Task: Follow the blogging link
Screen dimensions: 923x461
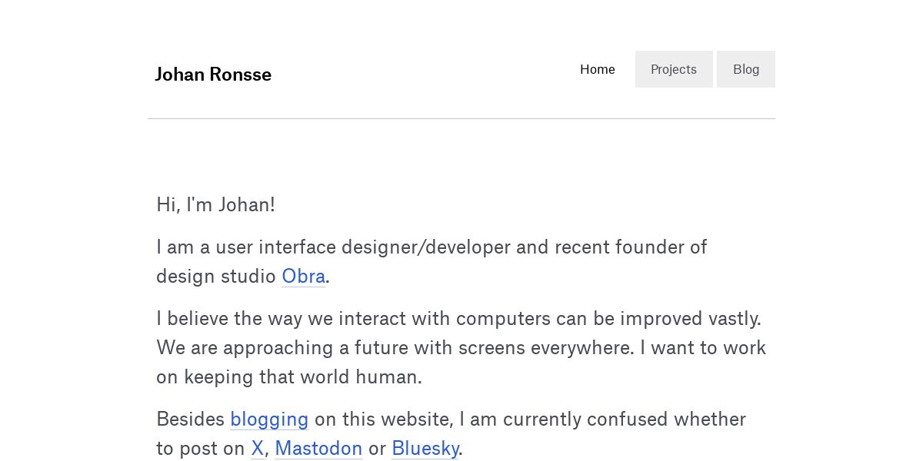Action: (269, 420)
